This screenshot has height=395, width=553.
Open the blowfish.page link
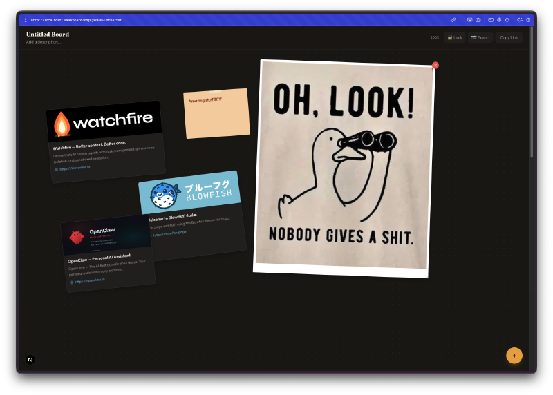tap(170, 234)
